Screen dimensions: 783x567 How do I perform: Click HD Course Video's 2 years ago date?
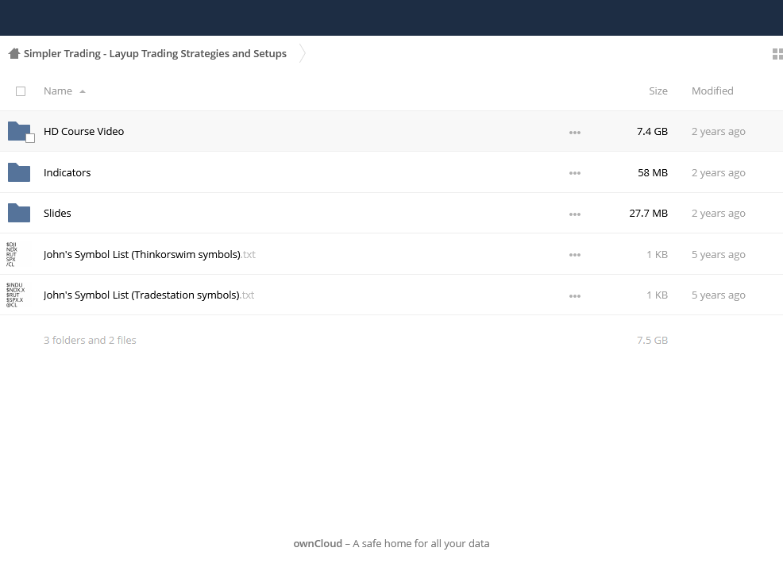pyautogui.click(x=718, y=131)
